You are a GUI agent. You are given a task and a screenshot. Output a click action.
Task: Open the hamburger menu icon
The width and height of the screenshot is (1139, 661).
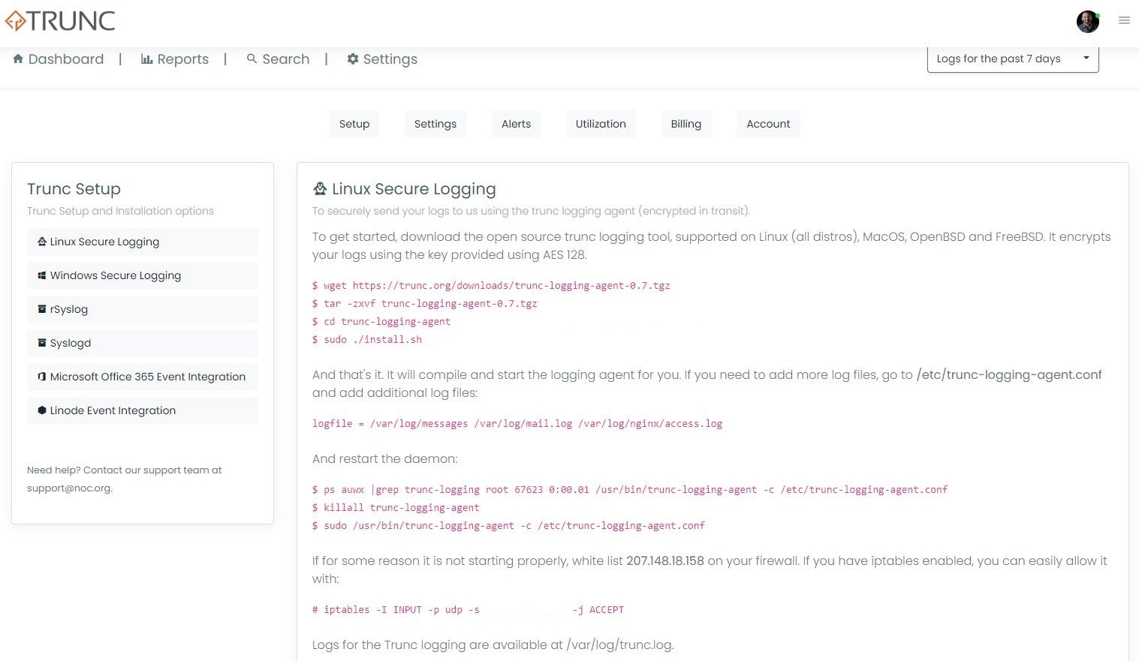(1124, 20)
